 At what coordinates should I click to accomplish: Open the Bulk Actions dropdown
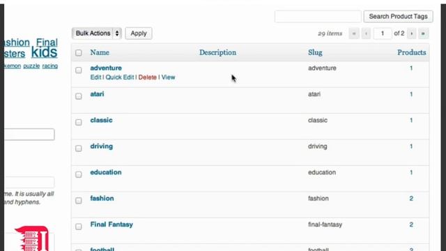(x=97, y=33)
